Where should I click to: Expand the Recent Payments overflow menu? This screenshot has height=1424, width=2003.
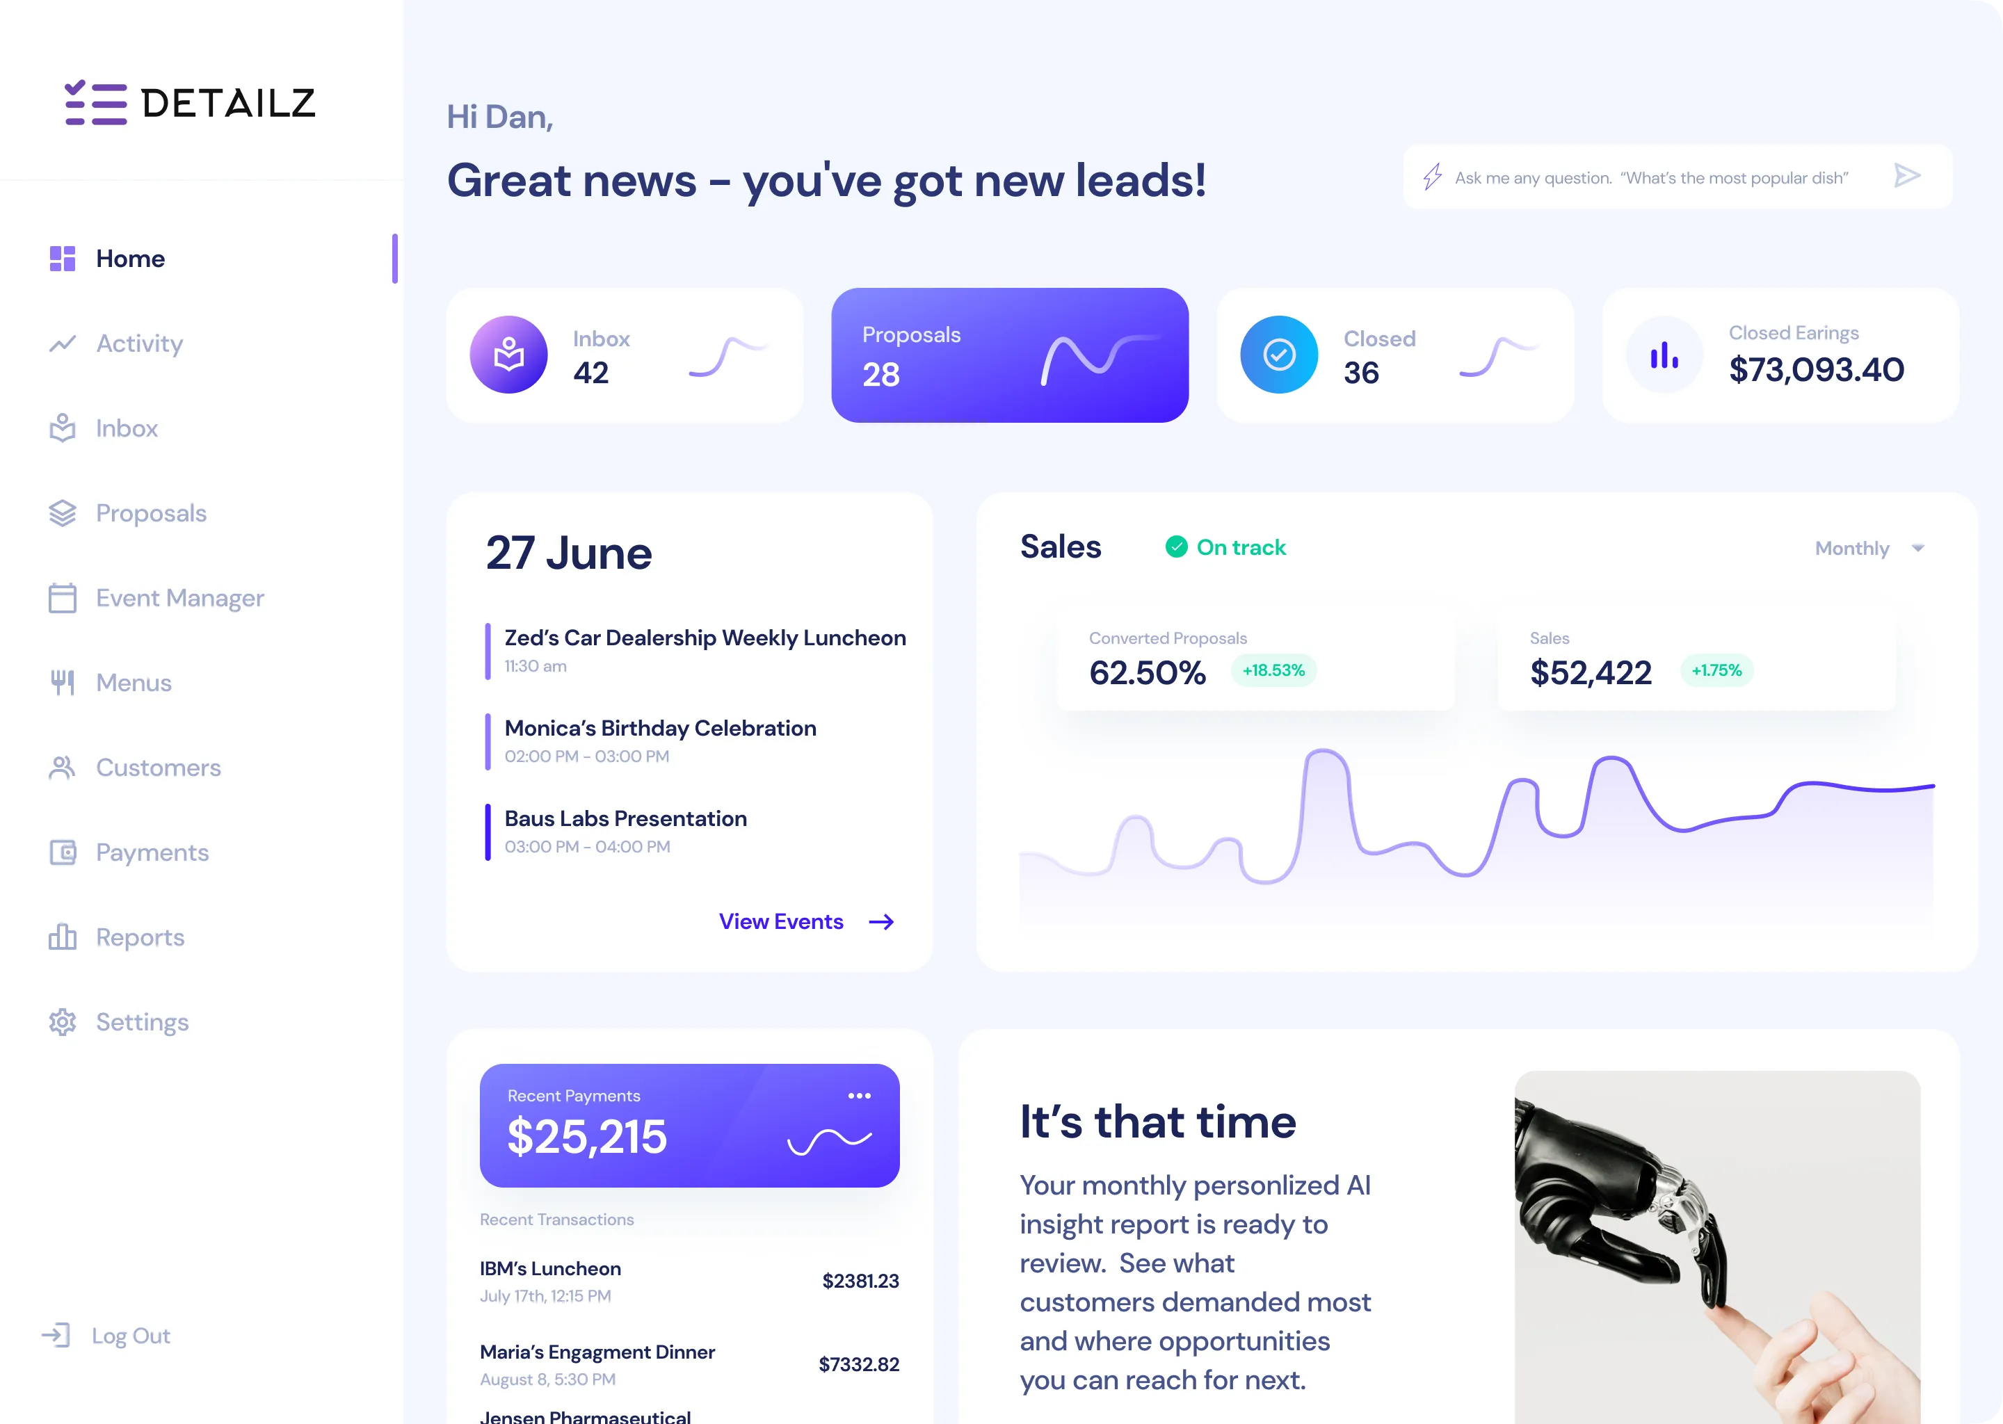860,1094
